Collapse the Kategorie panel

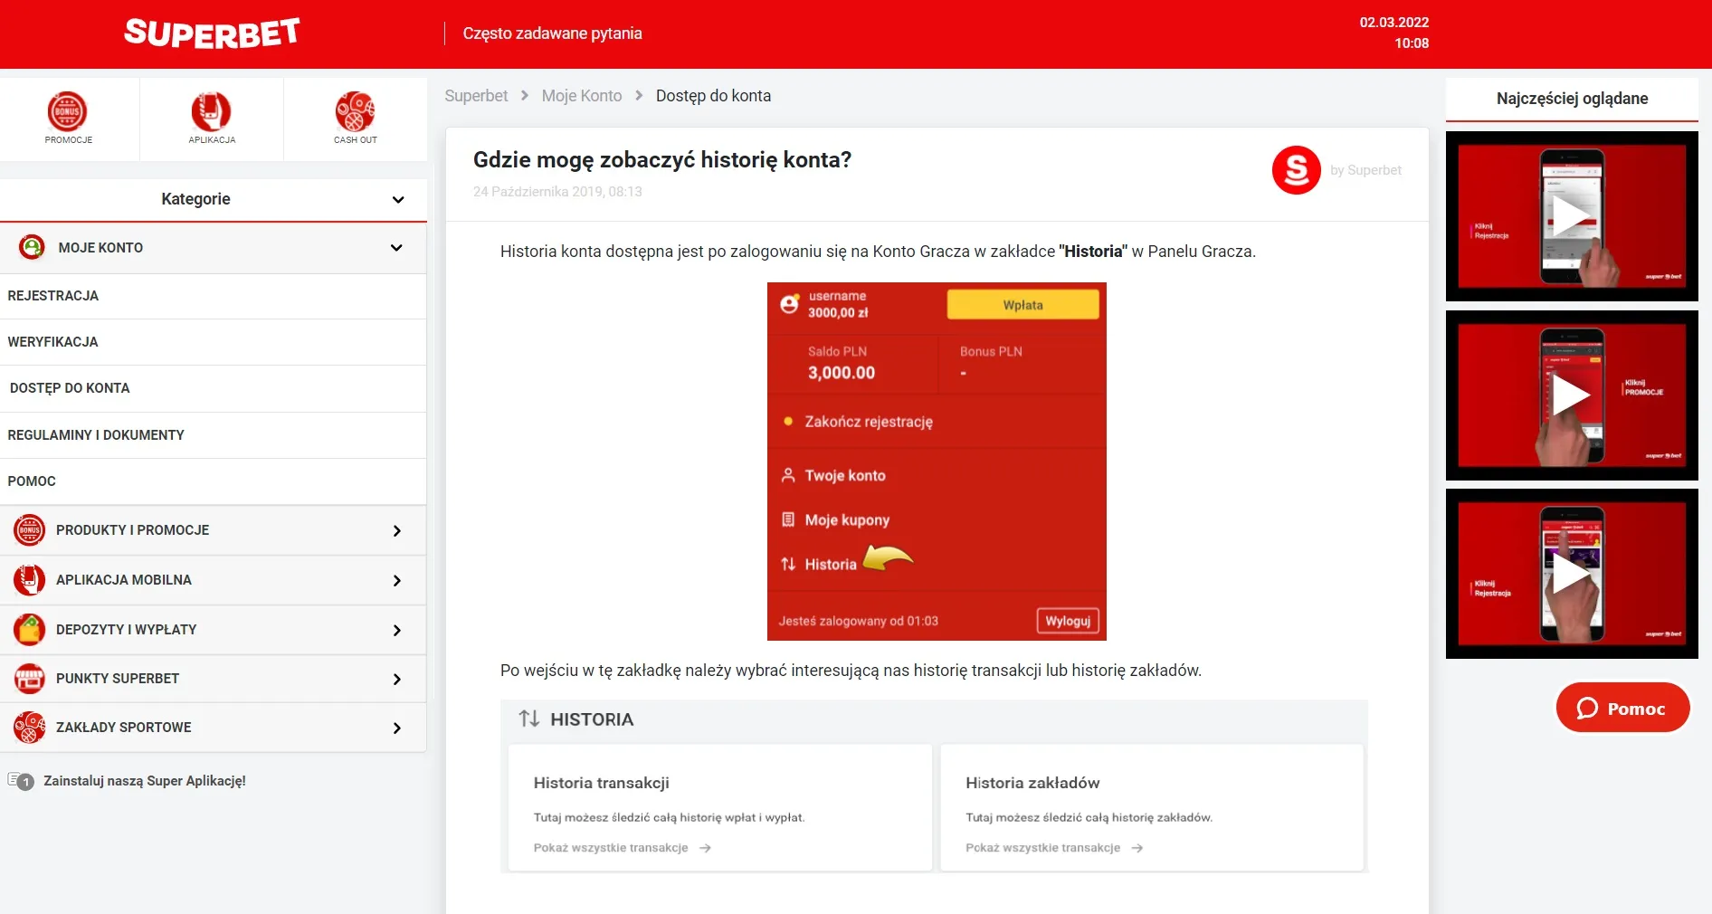click(398, 200)
